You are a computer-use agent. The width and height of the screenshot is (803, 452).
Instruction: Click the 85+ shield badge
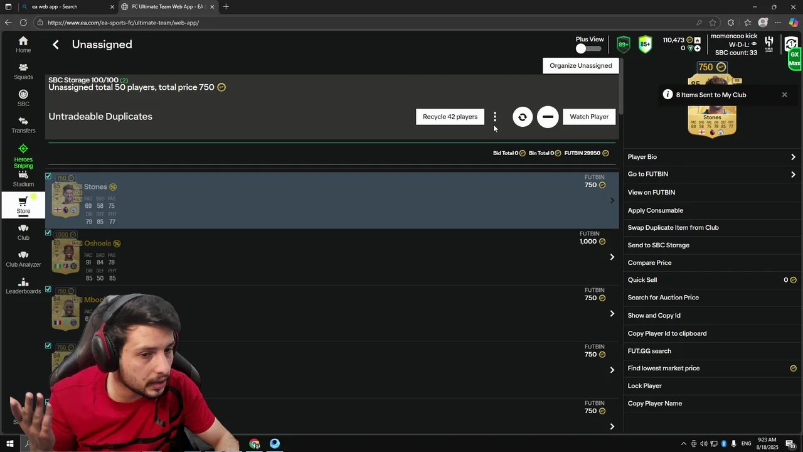645,44
